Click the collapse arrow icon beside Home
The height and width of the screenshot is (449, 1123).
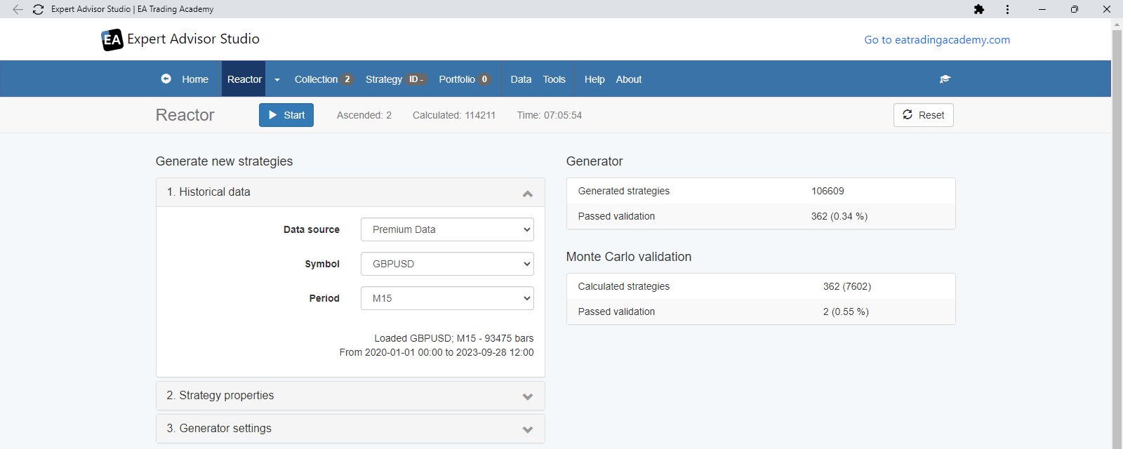[x=166, y=79]
